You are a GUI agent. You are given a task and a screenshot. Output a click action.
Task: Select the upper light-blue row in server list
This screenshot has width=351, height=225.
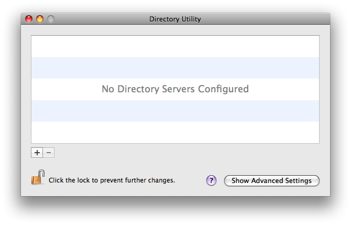coord(175,68)
